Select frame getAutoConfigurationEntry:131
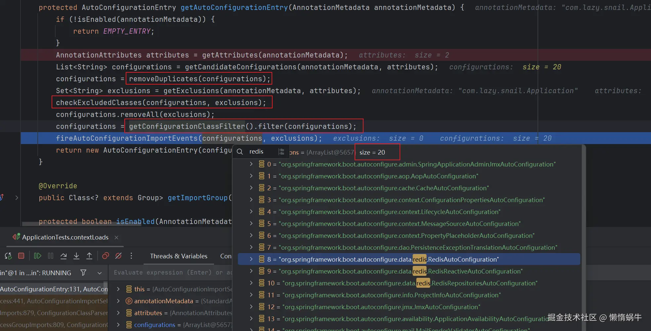Viewport: 651px width, 331px height. click(x=54, y=289)
